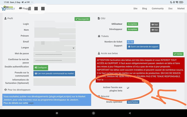Image resolution: width=187 pixels, height=117 pixels.
Task: Click the Tickets bug icon
Action: point(99,36)
